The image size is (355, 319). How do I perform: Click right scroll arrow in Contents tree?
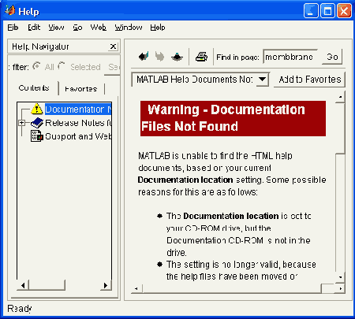click(x=106, y=285)
